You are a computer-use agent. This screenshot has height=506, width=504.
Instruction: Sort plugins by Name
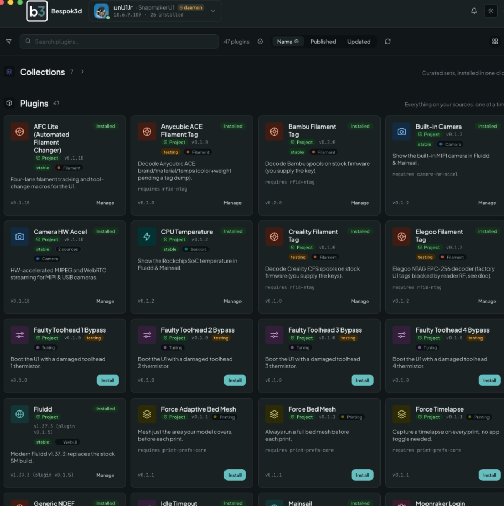[288, 42]
